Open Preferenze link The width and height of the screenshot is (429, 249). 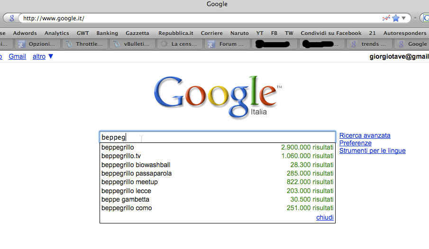tap(356, 143)
